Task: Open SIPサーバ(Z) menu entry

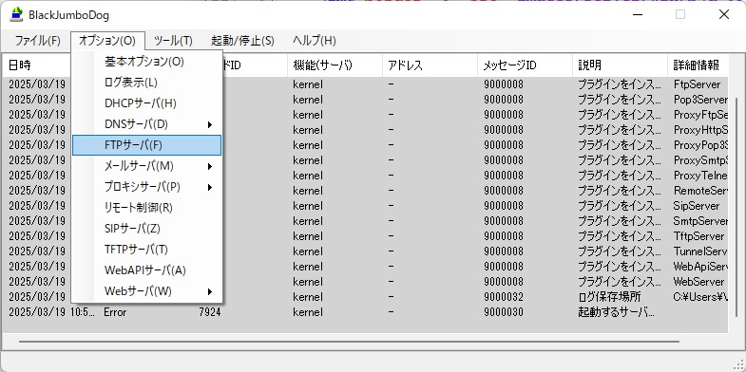Action: (x=146, y=229)
